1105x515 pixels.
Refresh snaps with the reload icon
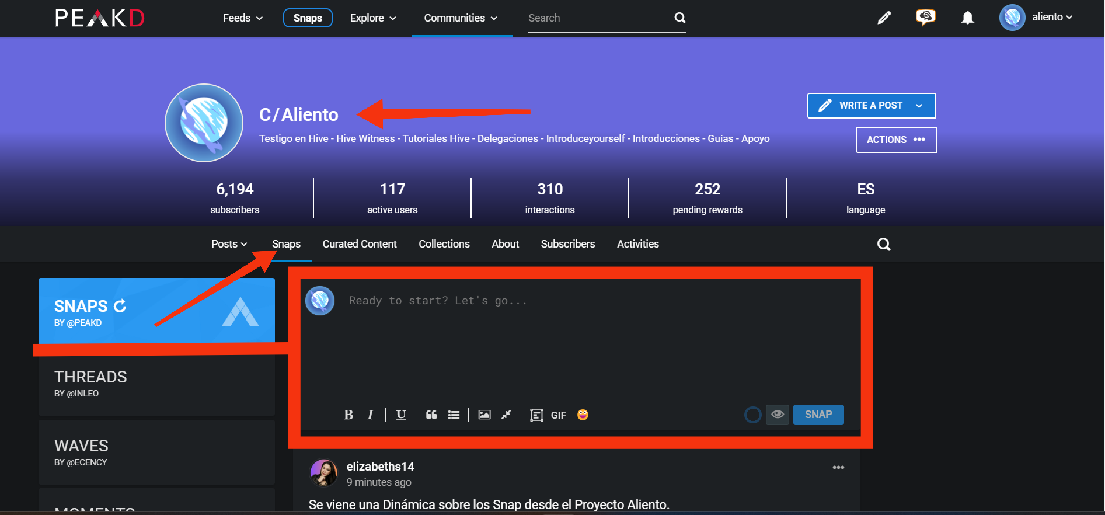[x=120, y=306]
